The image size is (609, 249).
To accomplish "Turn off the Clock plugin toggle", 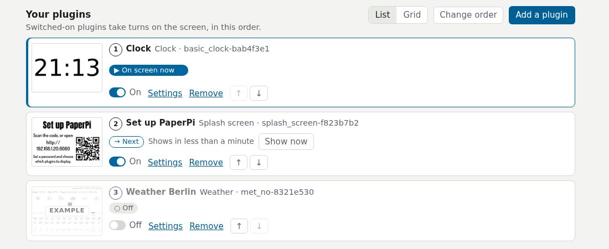I will coord(117,92).
